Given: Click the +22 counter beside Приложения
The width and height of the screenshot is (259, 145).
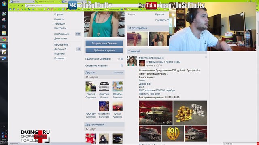Looking at the screenshot, I should 78,34.
